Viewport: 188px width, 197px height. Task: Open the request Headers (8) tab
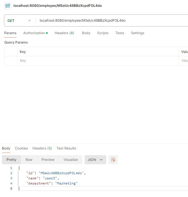tap(64, 33)
